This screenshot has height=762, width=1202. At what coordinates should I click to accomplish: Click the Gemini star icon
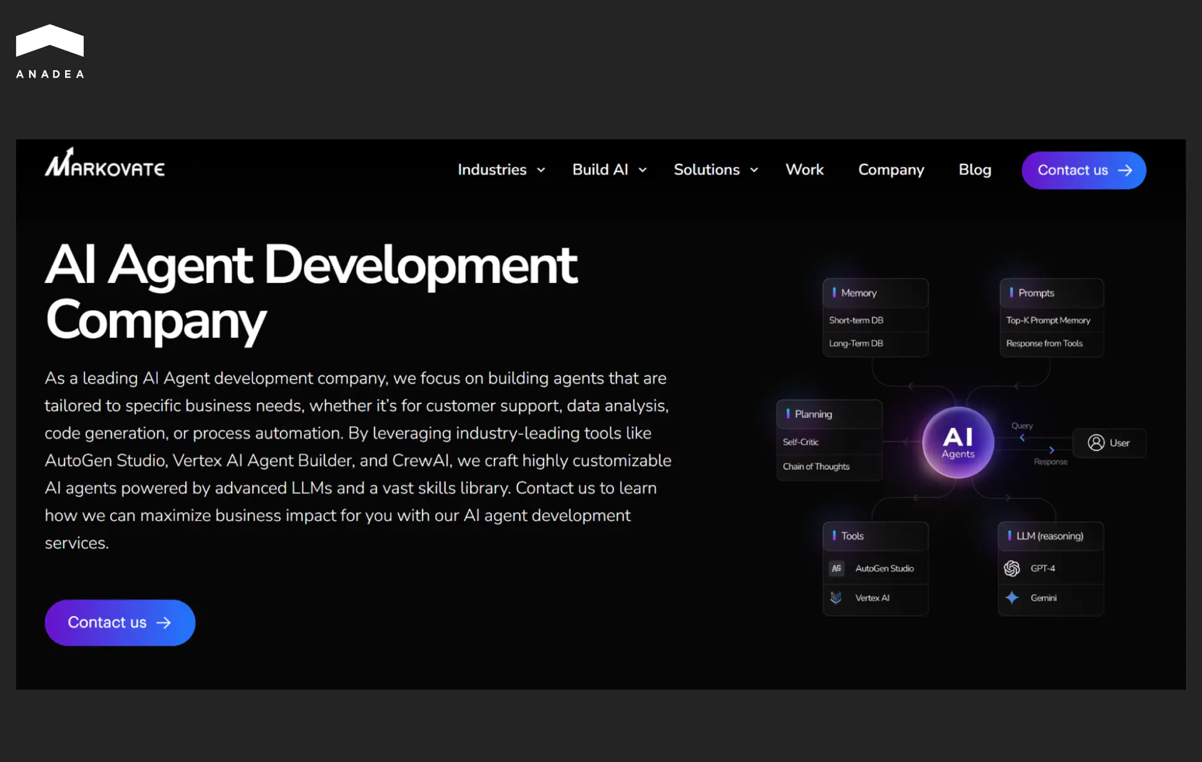tap(1012, 597)
